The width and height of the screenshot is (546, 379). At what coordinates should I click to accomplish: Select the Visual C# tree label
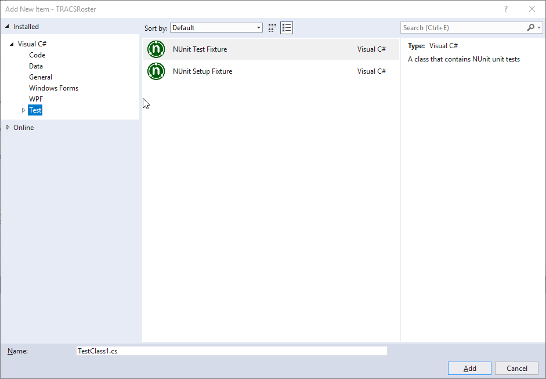point(32,44)
